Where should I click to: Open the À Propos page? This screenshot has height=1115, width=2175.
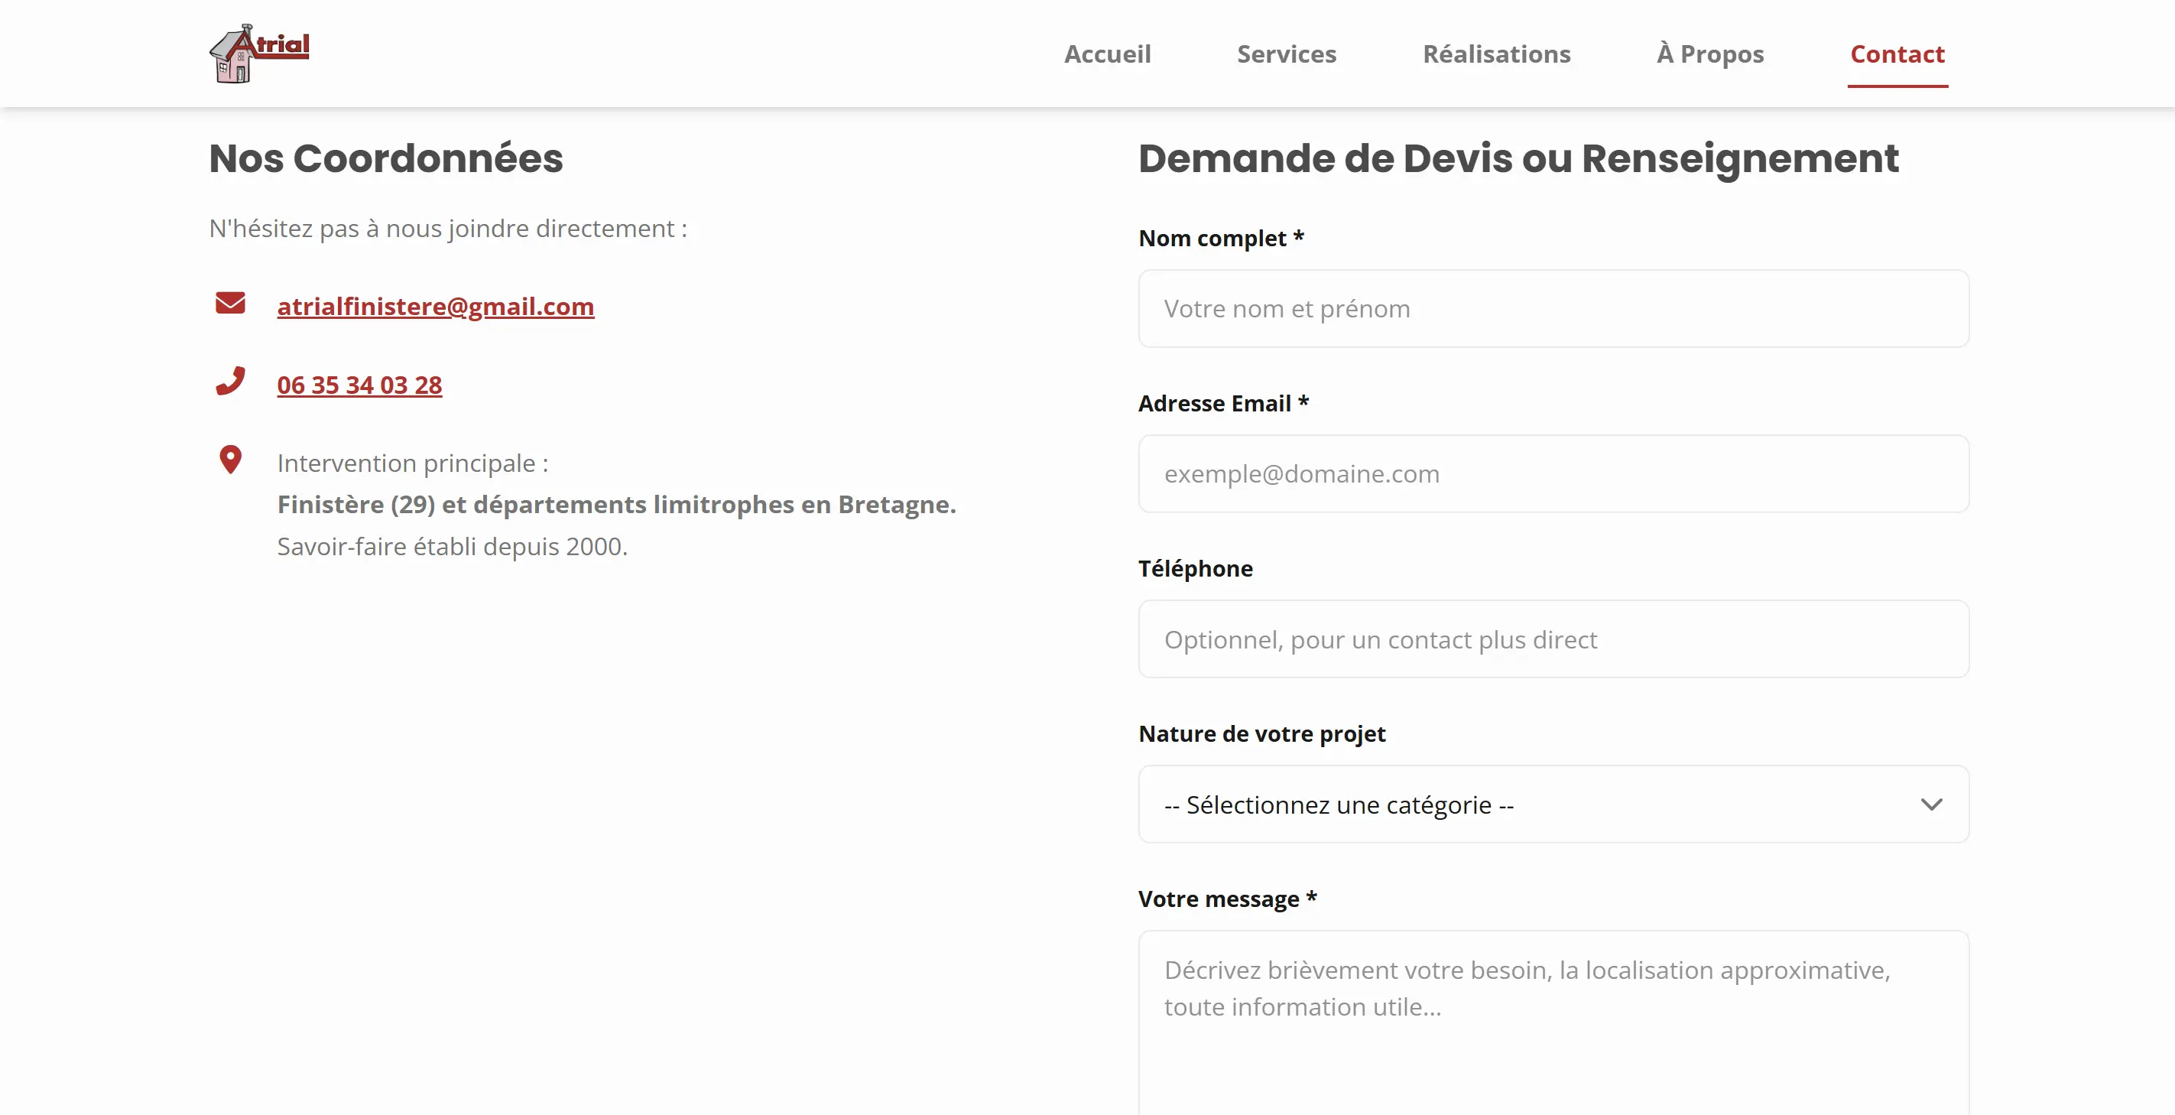coord(1709,54)
